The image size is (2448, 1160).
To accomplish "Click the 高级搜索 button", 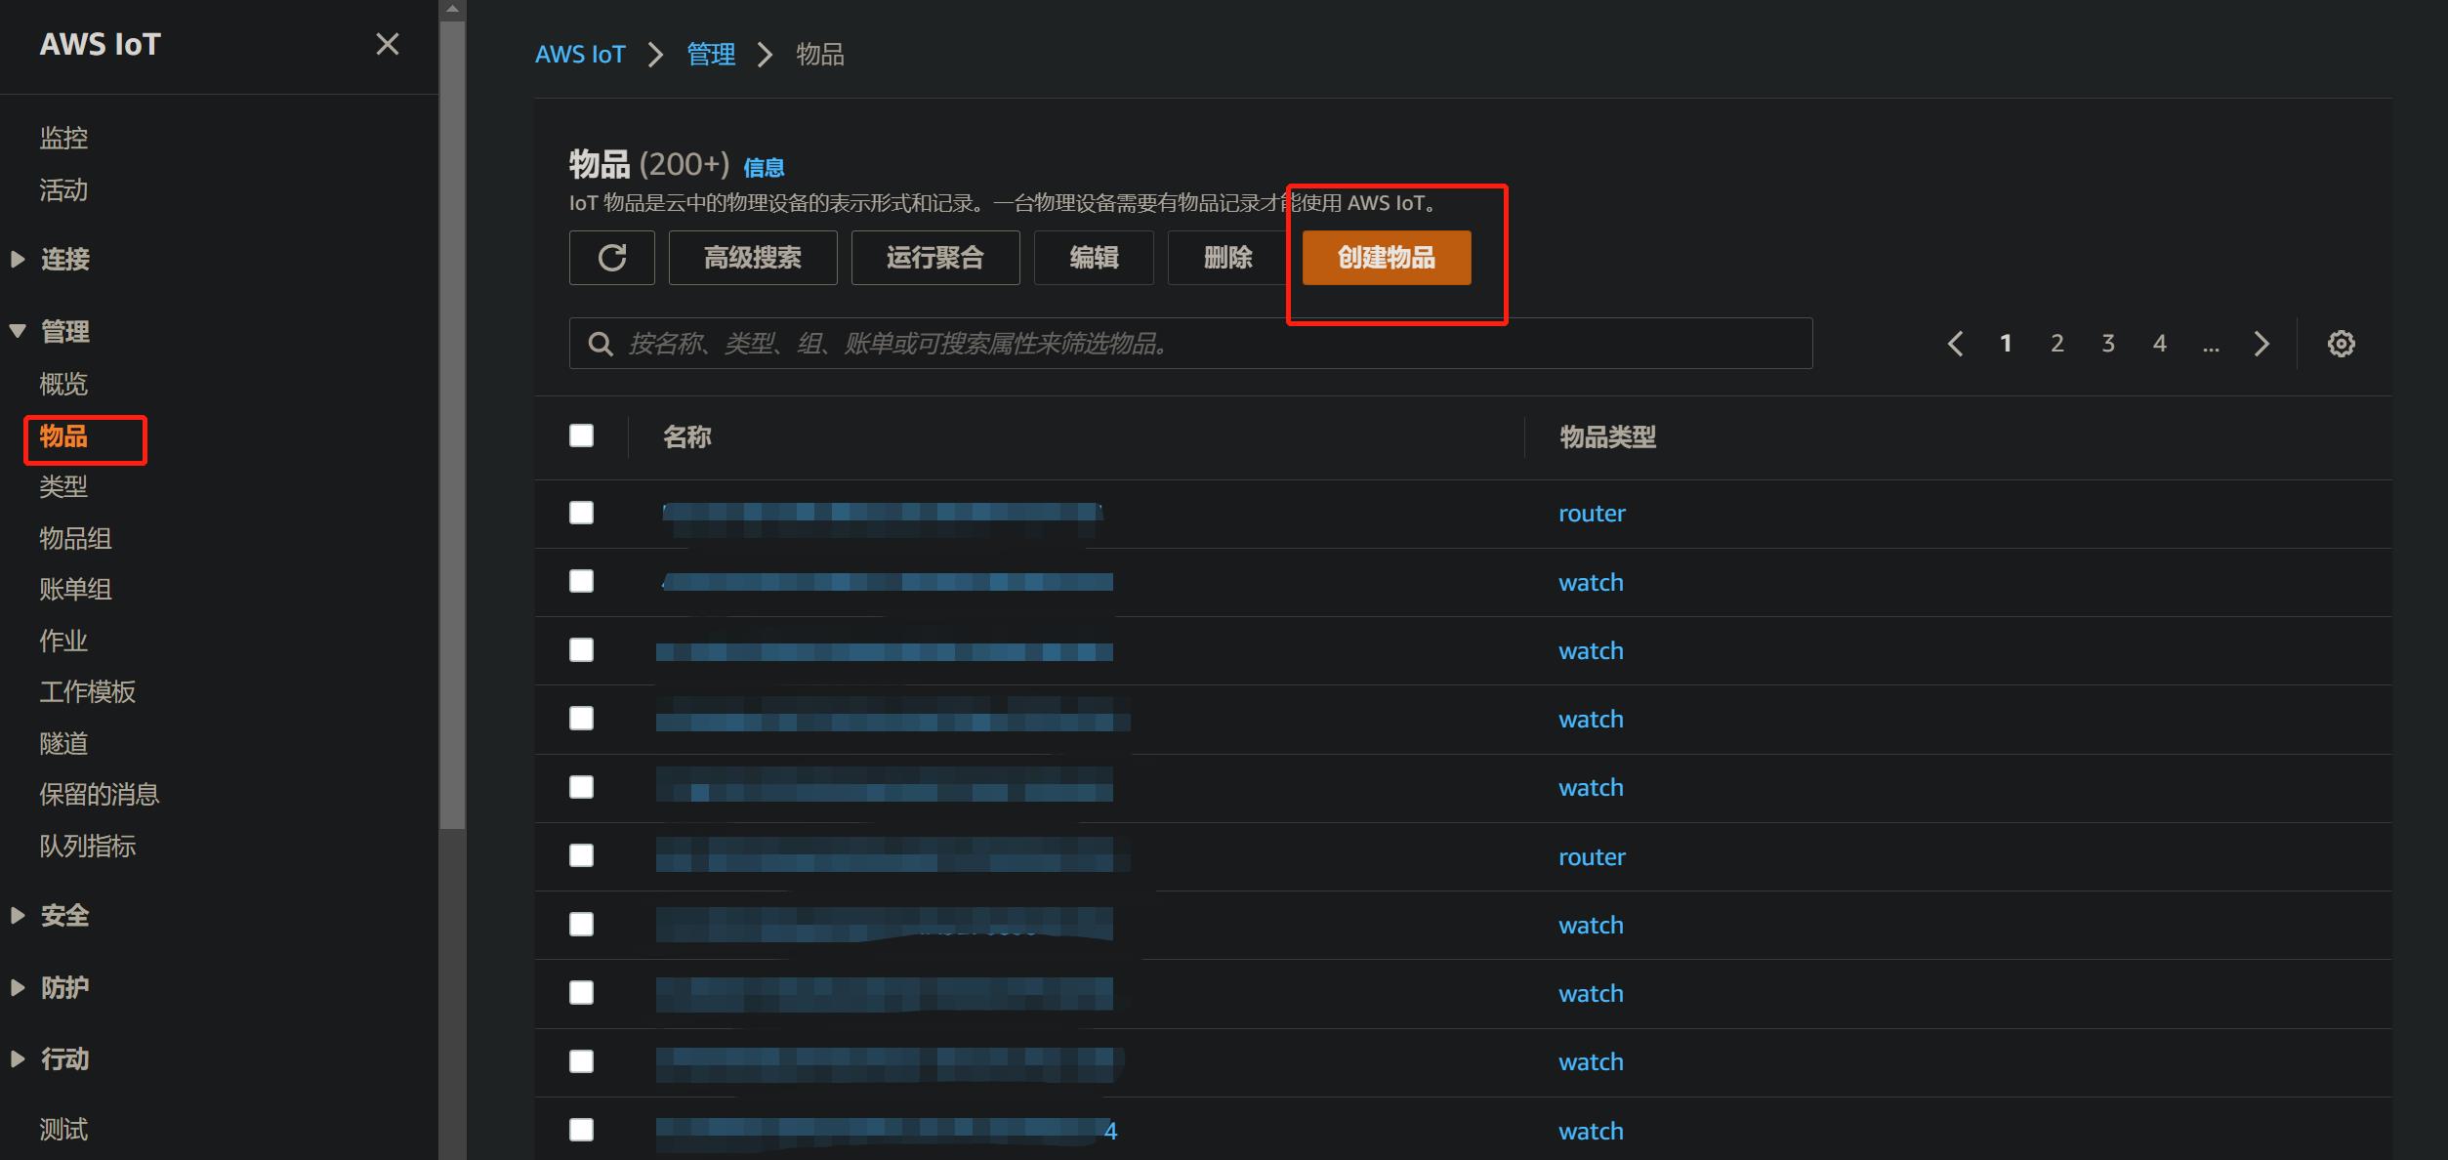I will point(752,258).
